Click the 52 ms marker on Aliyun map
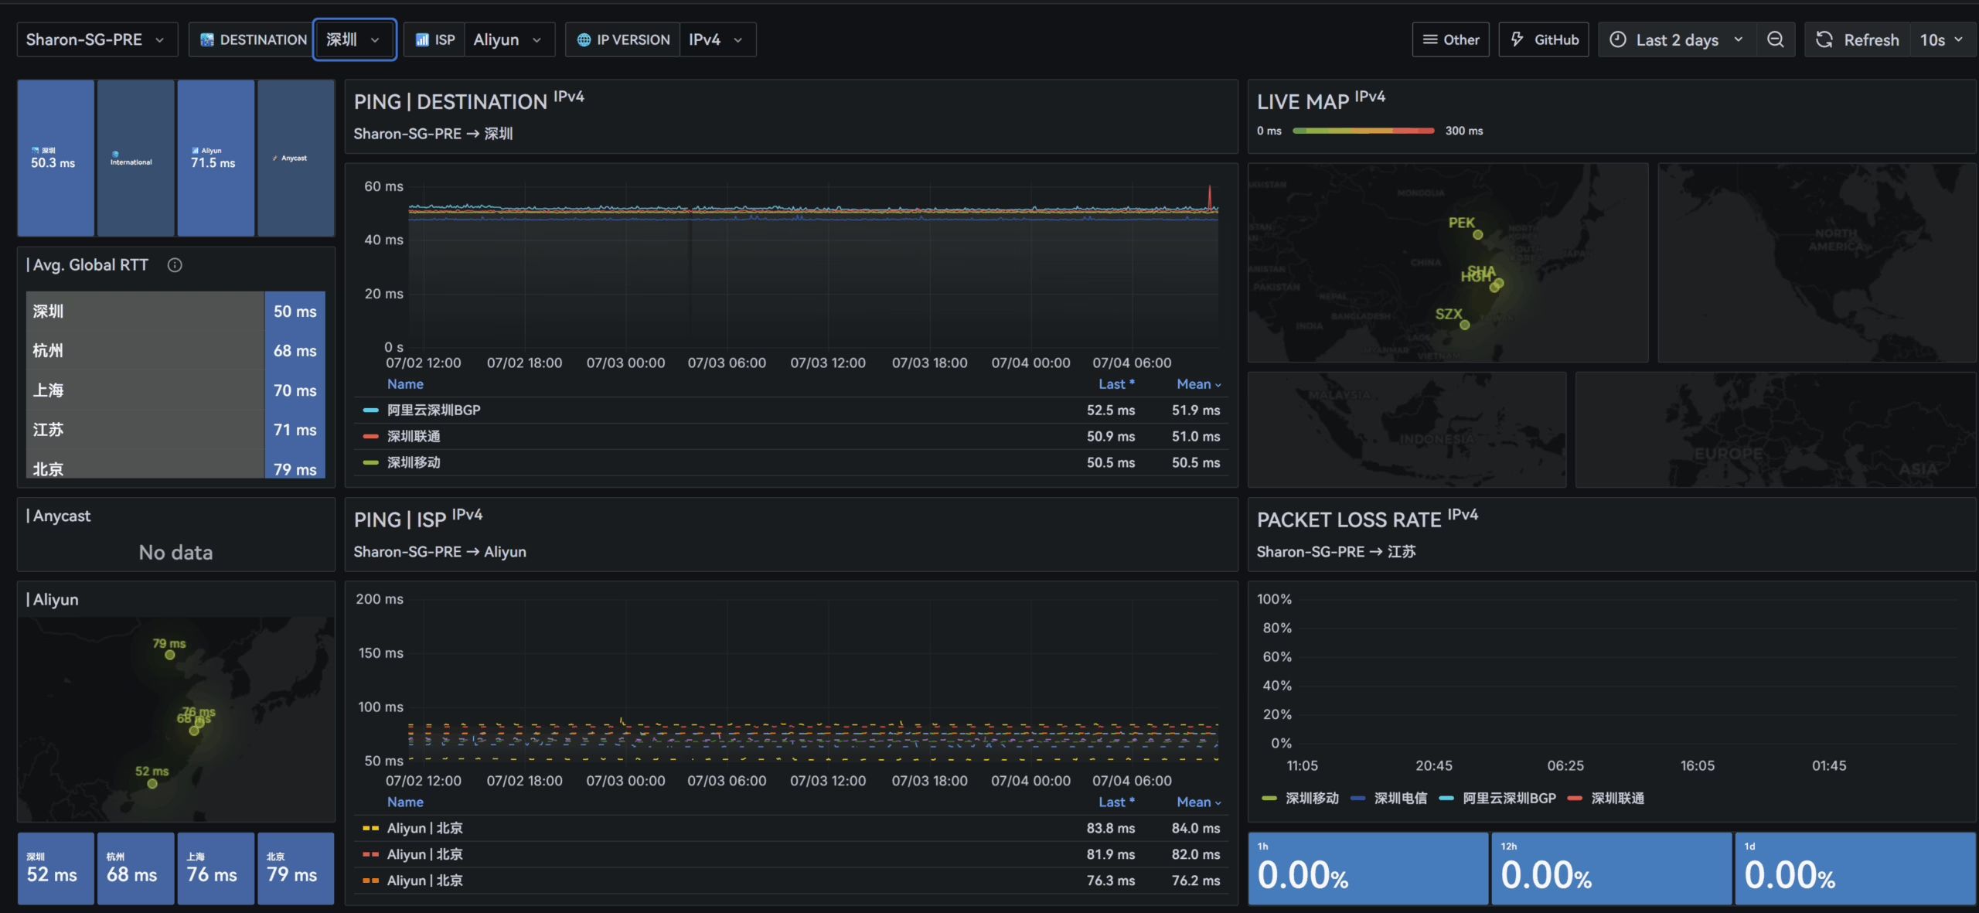The height and width of the screenshot is (913, 1979). tap(152, 784)
